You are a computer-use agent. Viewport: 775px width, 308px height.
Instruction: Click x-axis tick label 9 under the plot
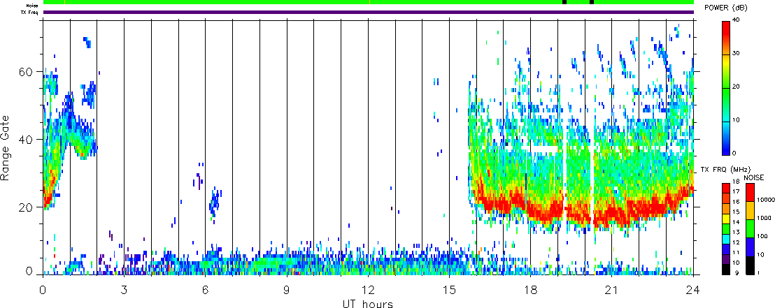(x=287, y=290)
